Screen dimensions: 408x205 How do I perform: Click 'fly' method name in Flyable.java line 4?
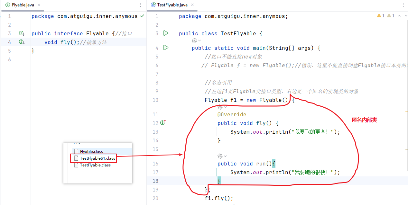pos(65,42)
